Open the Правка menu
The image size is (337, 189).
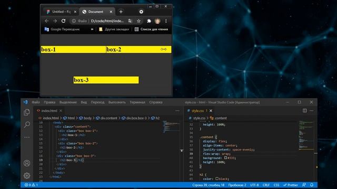49,102
